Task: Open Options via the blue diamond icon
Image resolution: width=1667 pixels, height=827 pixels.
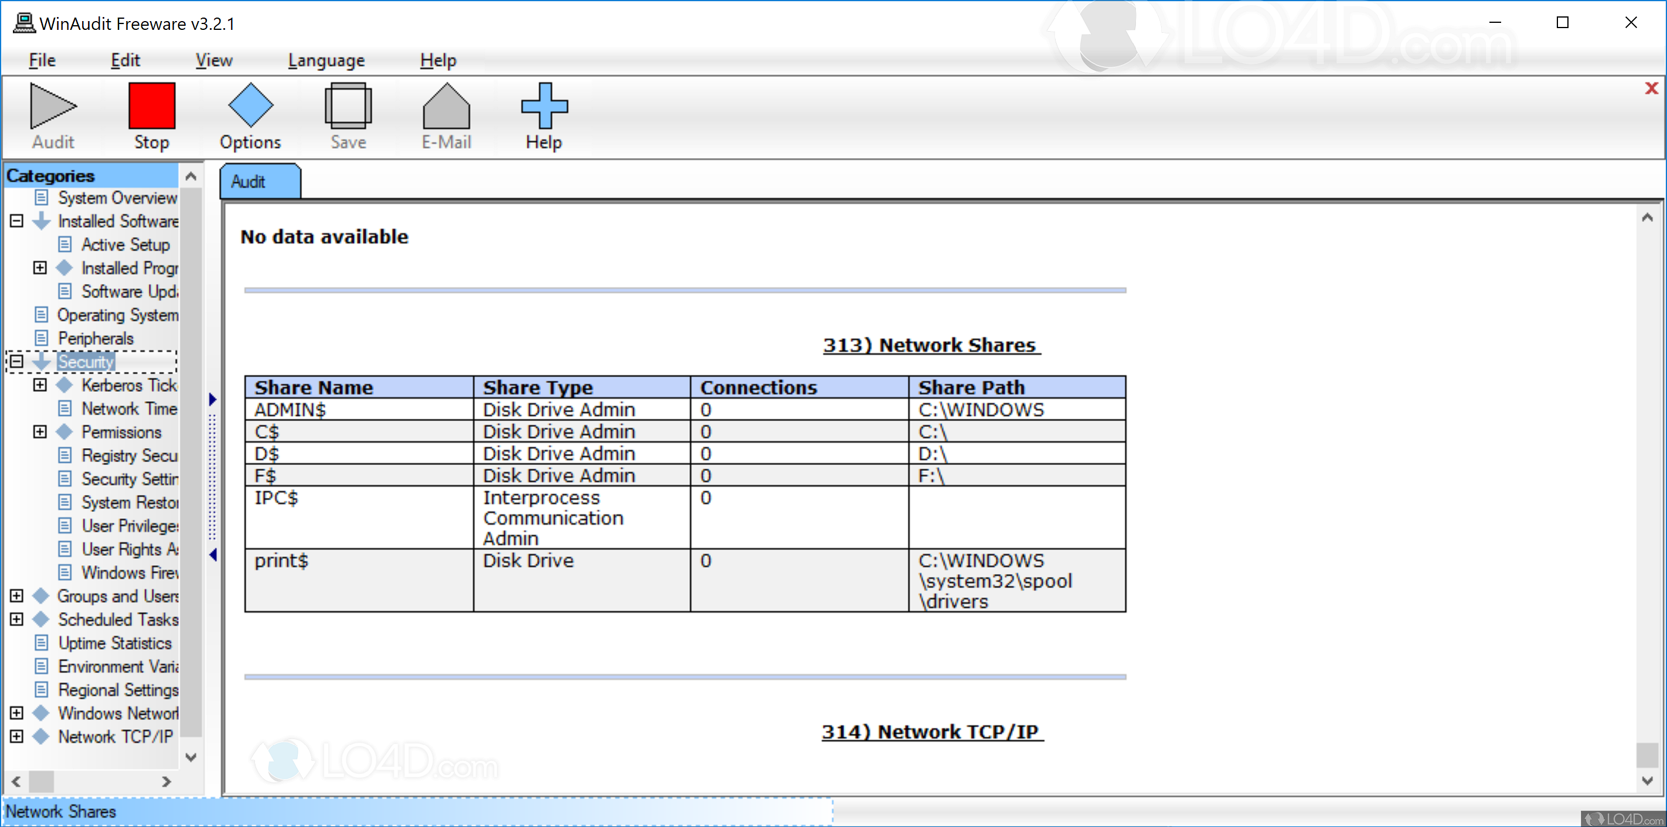Action: (x=250, y=107)
